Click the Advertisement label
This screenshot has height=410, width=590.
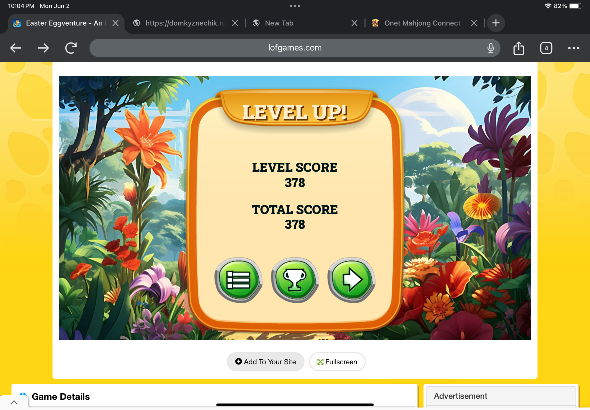pos(460,396)
